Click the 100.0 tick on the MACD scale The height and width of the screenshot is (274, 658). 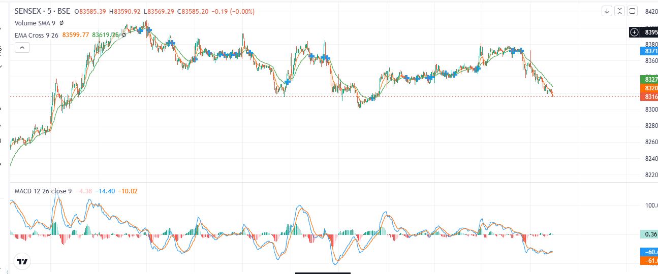(x=651, y=205)
